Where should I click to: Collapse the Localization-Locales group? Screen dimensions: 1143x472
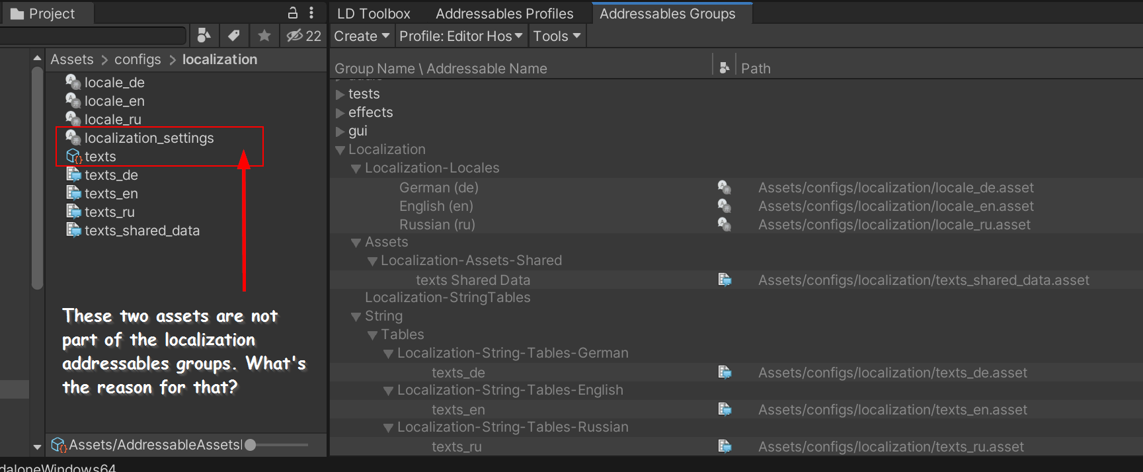click(x=356, y=169)
